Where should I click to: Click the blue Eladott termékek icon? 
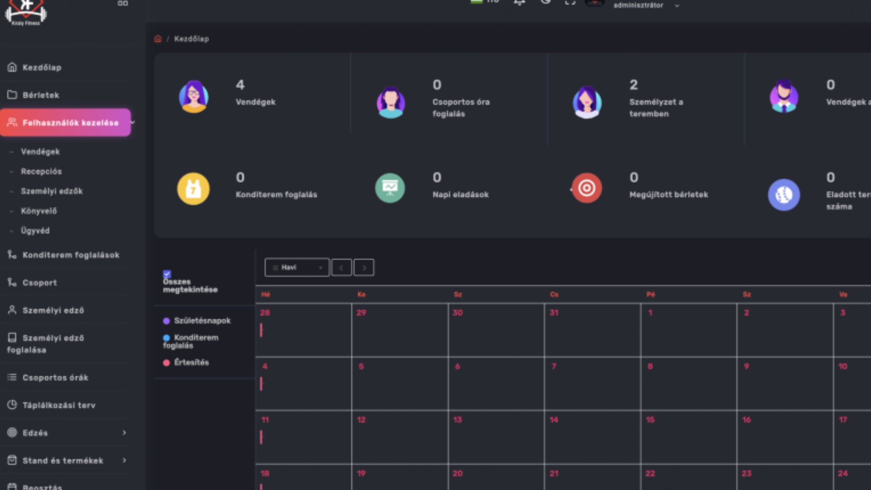point(784,194)
